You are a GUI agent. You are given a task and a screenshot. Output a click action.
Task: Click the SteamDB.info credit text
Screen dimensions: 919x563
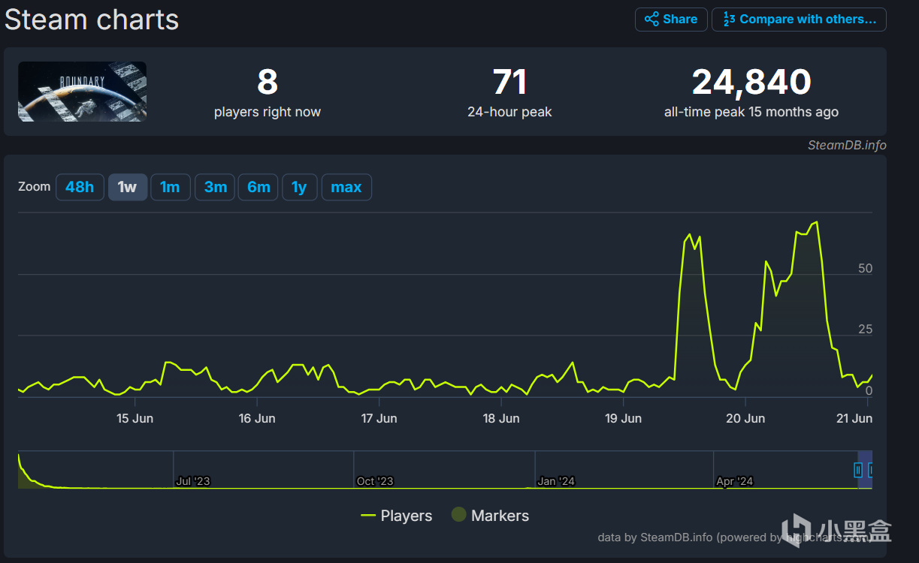pyautogui.click(x=847, y=145)
